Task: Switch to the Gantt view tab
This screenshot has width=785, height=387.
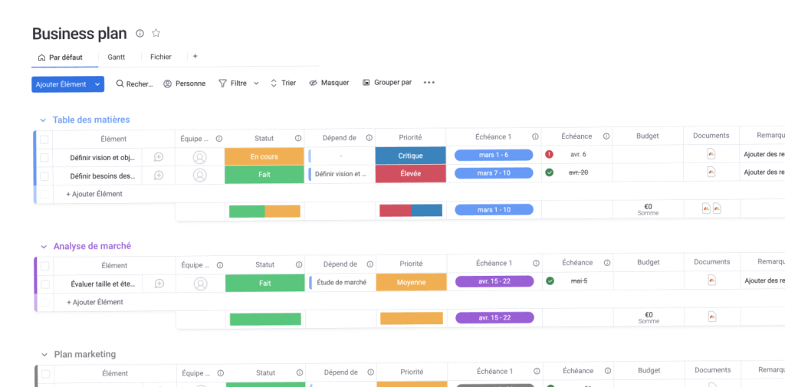Action: [x=117, y=57]
